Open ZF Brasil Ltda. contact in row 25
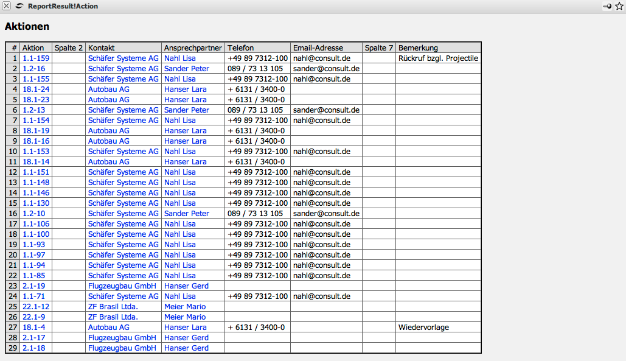 pyautogui.click(x=113, y=307)
